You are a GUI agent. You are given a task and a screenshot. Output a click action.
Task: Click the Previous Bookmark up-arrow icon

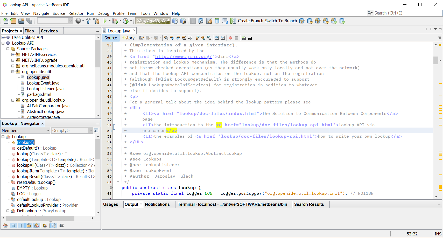tap(197, 38)
